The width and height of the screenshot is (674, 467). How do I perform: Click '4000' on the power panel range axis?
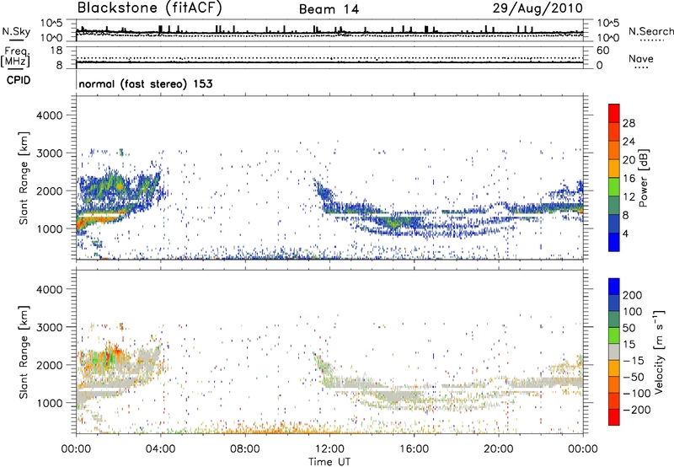50,115
